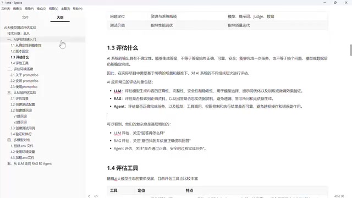The width and height of the screenshot is (352, 198).
Task: Select outline item 3.4 验证和执行
Action: [x=21, y=134]
